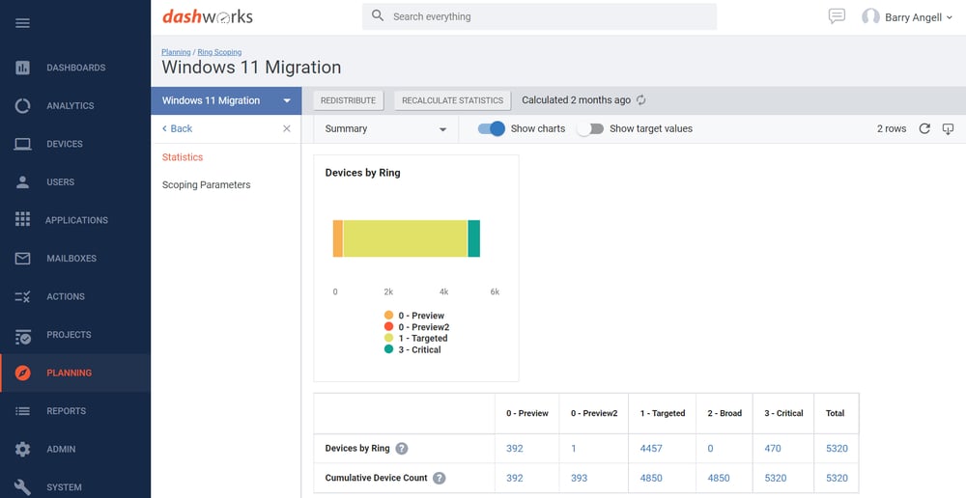
Task: Click the Admin gear icon
Action: click(23, 450)
